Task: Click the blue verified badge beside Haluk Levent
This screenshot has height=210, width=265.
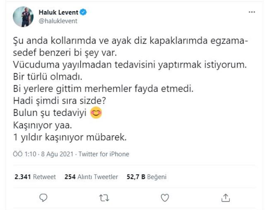Action: (82, 12)
